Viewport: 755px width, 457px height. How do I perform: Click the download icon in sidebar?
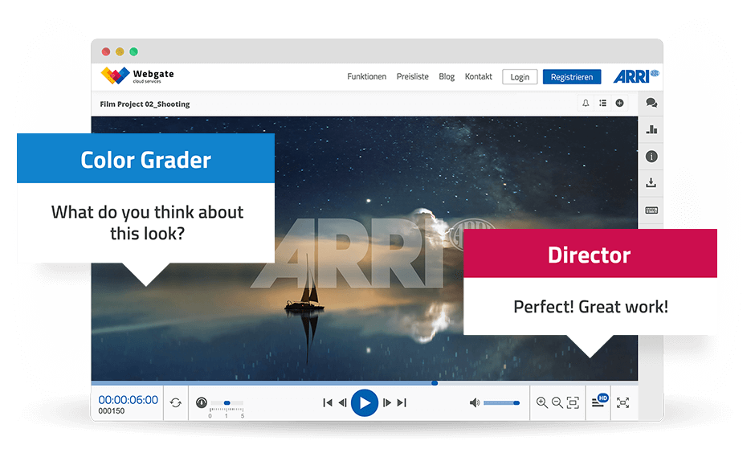pyautogui.click(x=651, y=183)
